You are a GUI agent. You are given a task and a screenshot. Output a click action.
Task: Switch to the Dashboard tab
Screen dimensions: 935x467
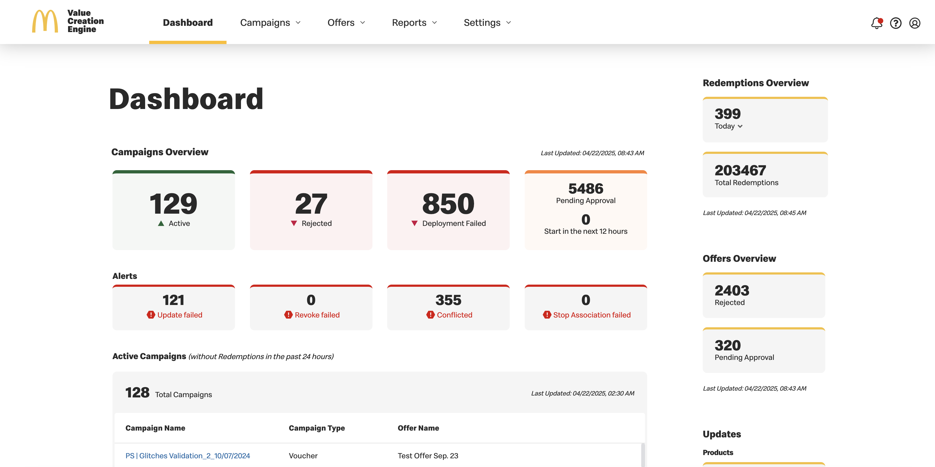(188, 23)
